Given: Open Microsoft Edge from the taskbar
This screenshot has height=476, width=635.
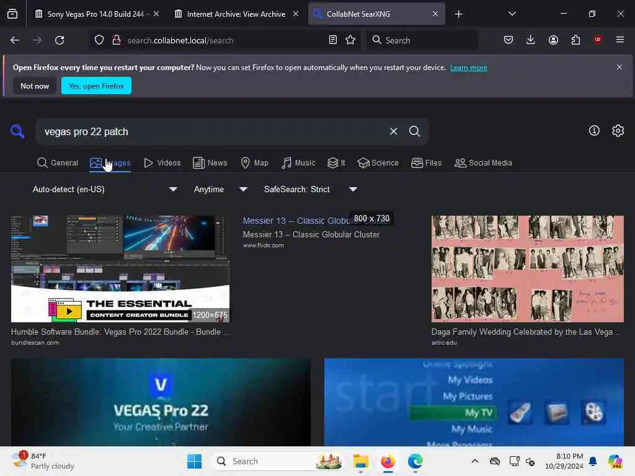Looking at the screenshot, I should pos(415,461).
